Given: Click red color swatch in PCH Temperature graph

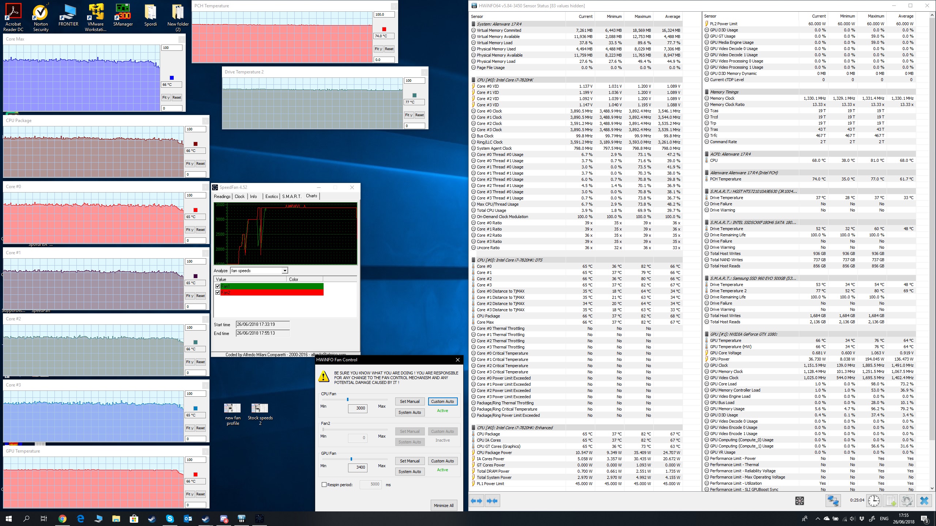Looking at the screenshot, I should coord(384,29).
